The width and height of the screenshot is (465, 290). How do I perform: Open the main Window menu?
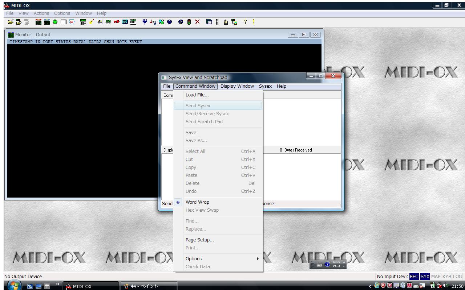[84, 13]
